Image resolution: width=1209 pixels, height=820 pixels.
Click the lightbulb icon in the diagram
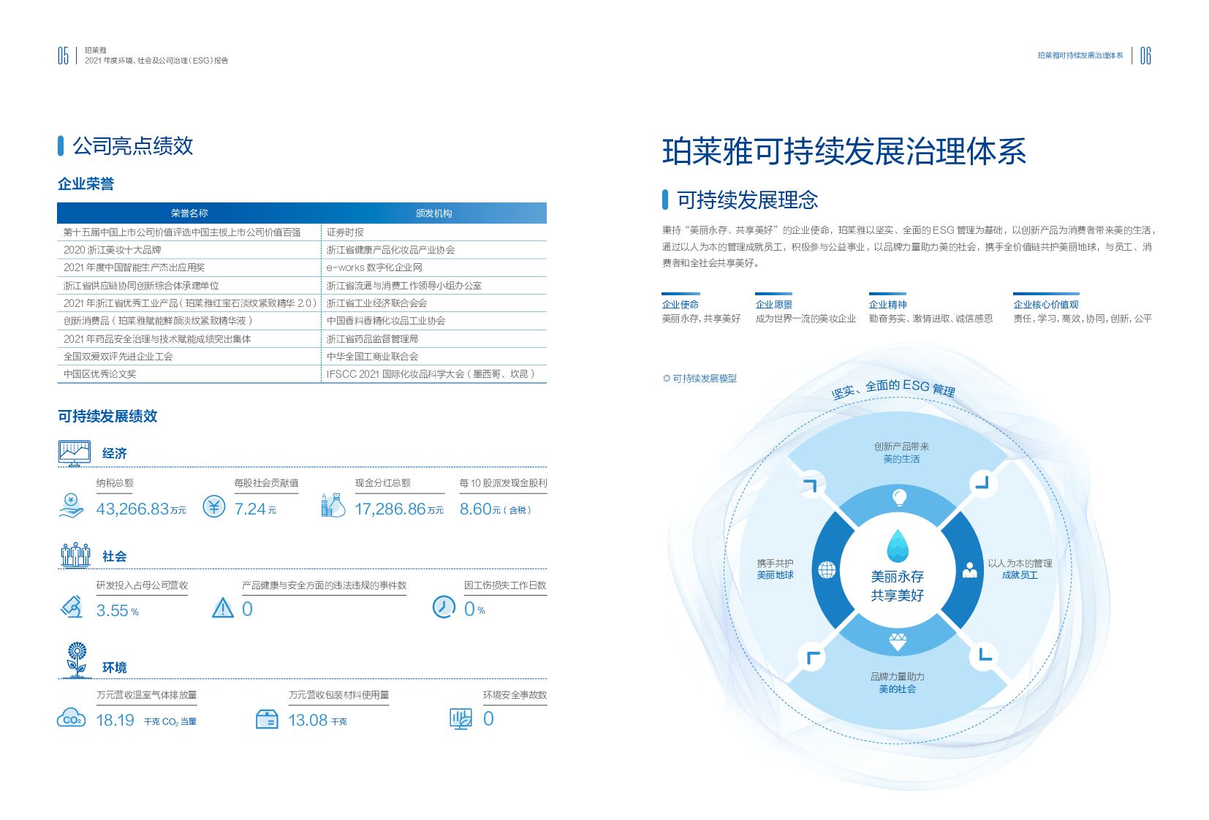(x=900, y=498)
